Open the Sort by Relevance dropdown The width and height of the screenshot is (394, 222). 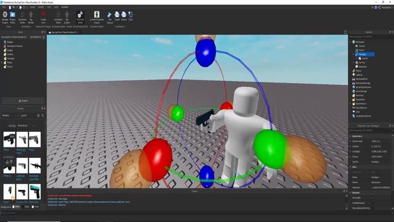pyautogui.click(x=26, y=126)
